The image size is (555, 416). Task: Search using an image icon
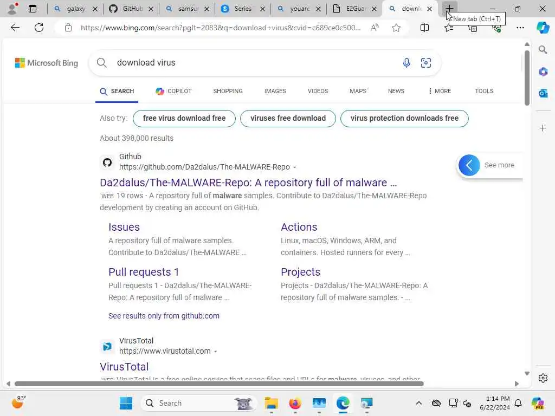click(426, 63)
